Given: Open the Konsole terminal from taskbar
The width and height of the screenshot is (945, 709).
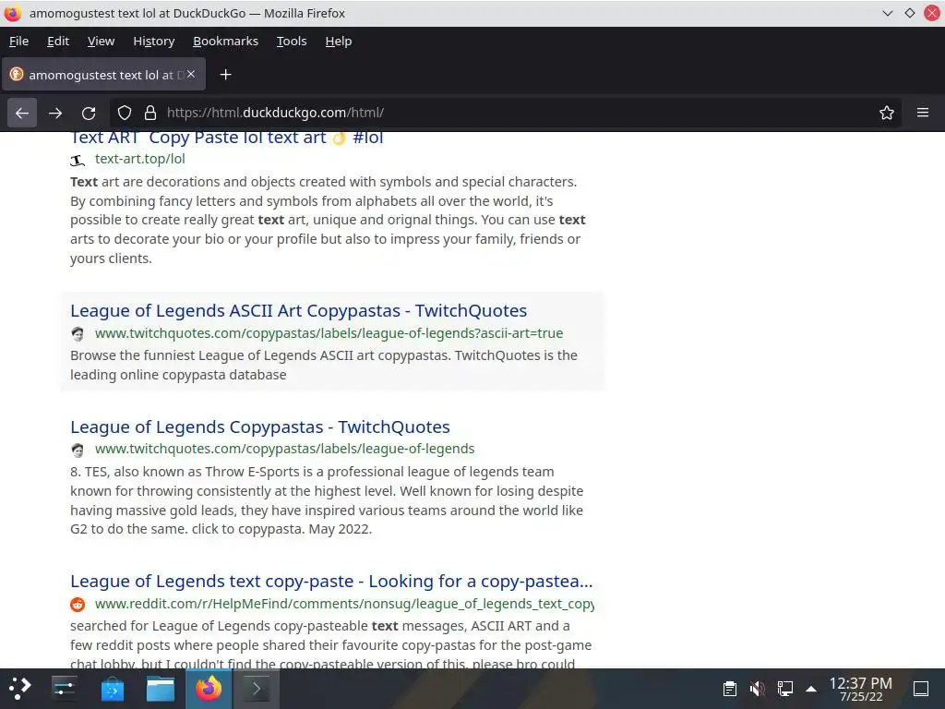Looking at the screenshot, I should pyautogui.click(x=256, y=689).
